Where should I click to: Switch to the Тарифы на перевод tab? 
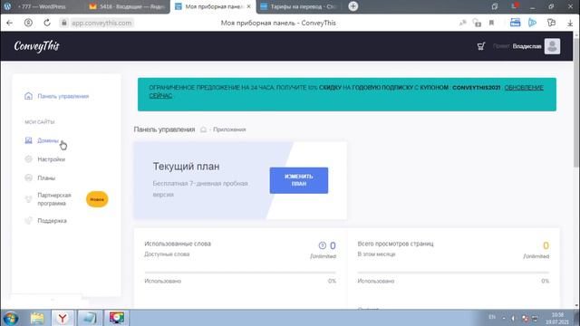(x=299, y=6)
